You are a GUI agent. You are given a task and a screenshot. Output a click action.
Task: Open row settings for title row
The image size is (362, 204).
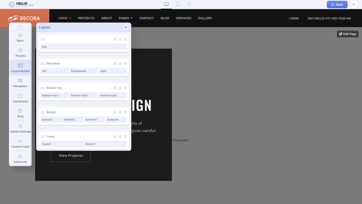tap(120, 39)
